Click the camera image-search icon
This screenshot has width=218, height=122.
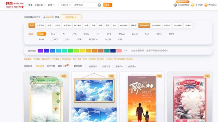point(99,5)
